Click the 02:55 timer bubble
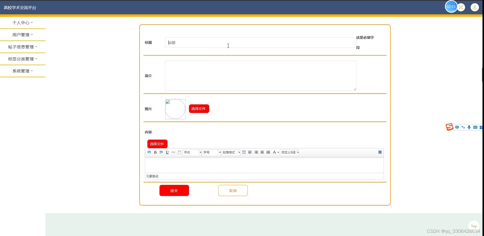The width and height of the screenshot is (484, 236). tap(451, 7)
